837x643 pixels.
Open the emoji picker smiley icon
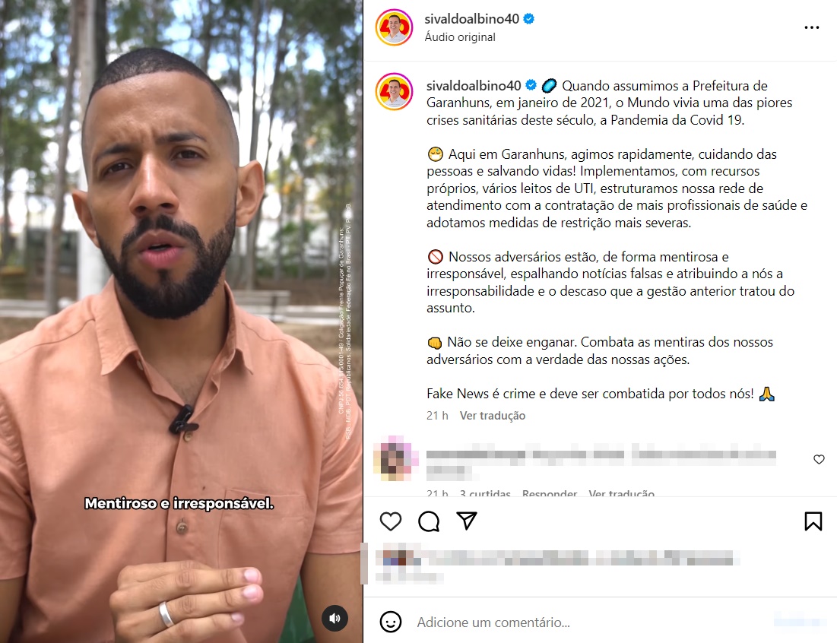[390, 622]
